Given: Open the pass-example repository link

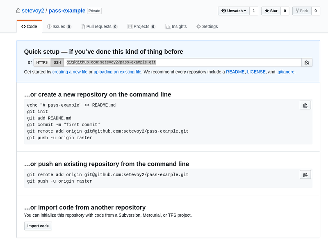Looking at the screenshot, I should pyautogui.click(x=67, y=11).
